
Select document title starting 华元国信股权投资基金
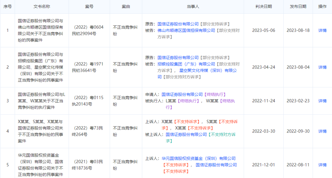tap(41, 165)
